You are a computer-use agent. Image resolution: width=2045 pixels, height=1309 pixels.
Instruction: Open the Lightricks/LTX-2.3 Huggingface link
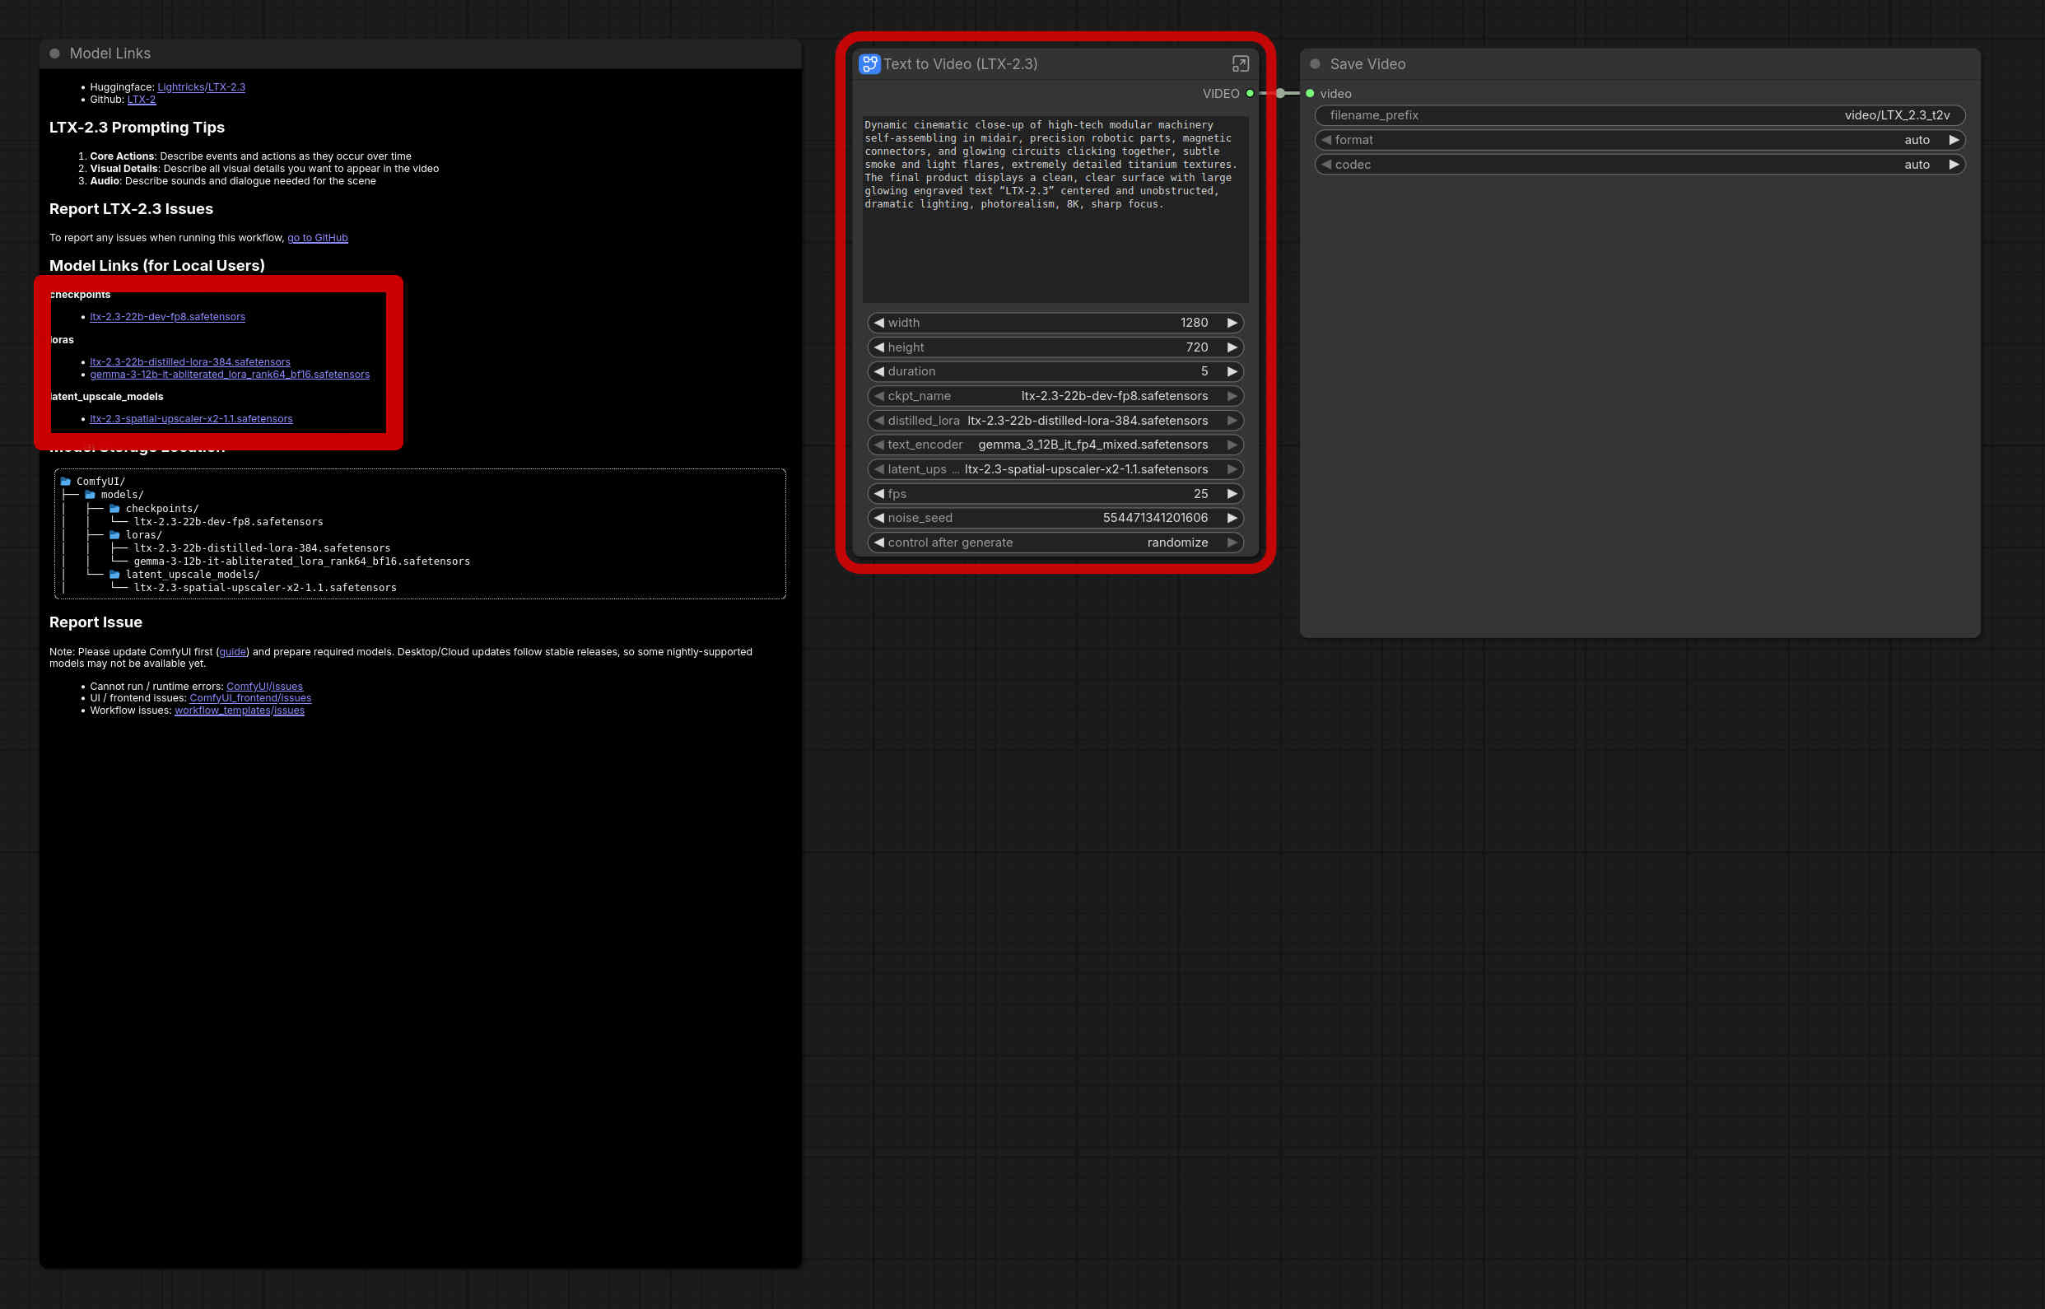tap(202, 86)
